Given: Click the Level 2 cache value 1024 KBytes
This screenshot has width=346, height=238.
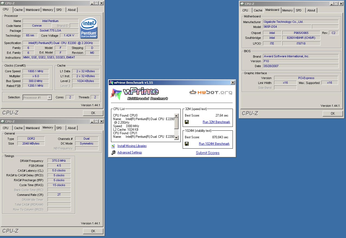Looking at the screenshot, I should (85, 81).
